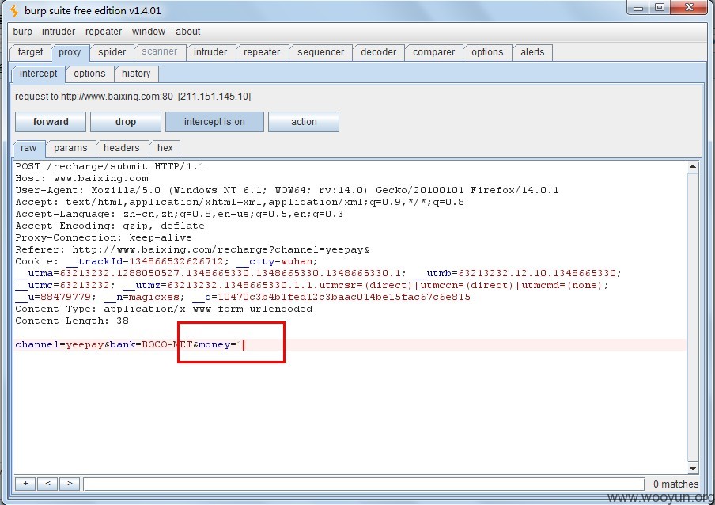Open the intruder menu in the menu bar

tap(59, 32)
